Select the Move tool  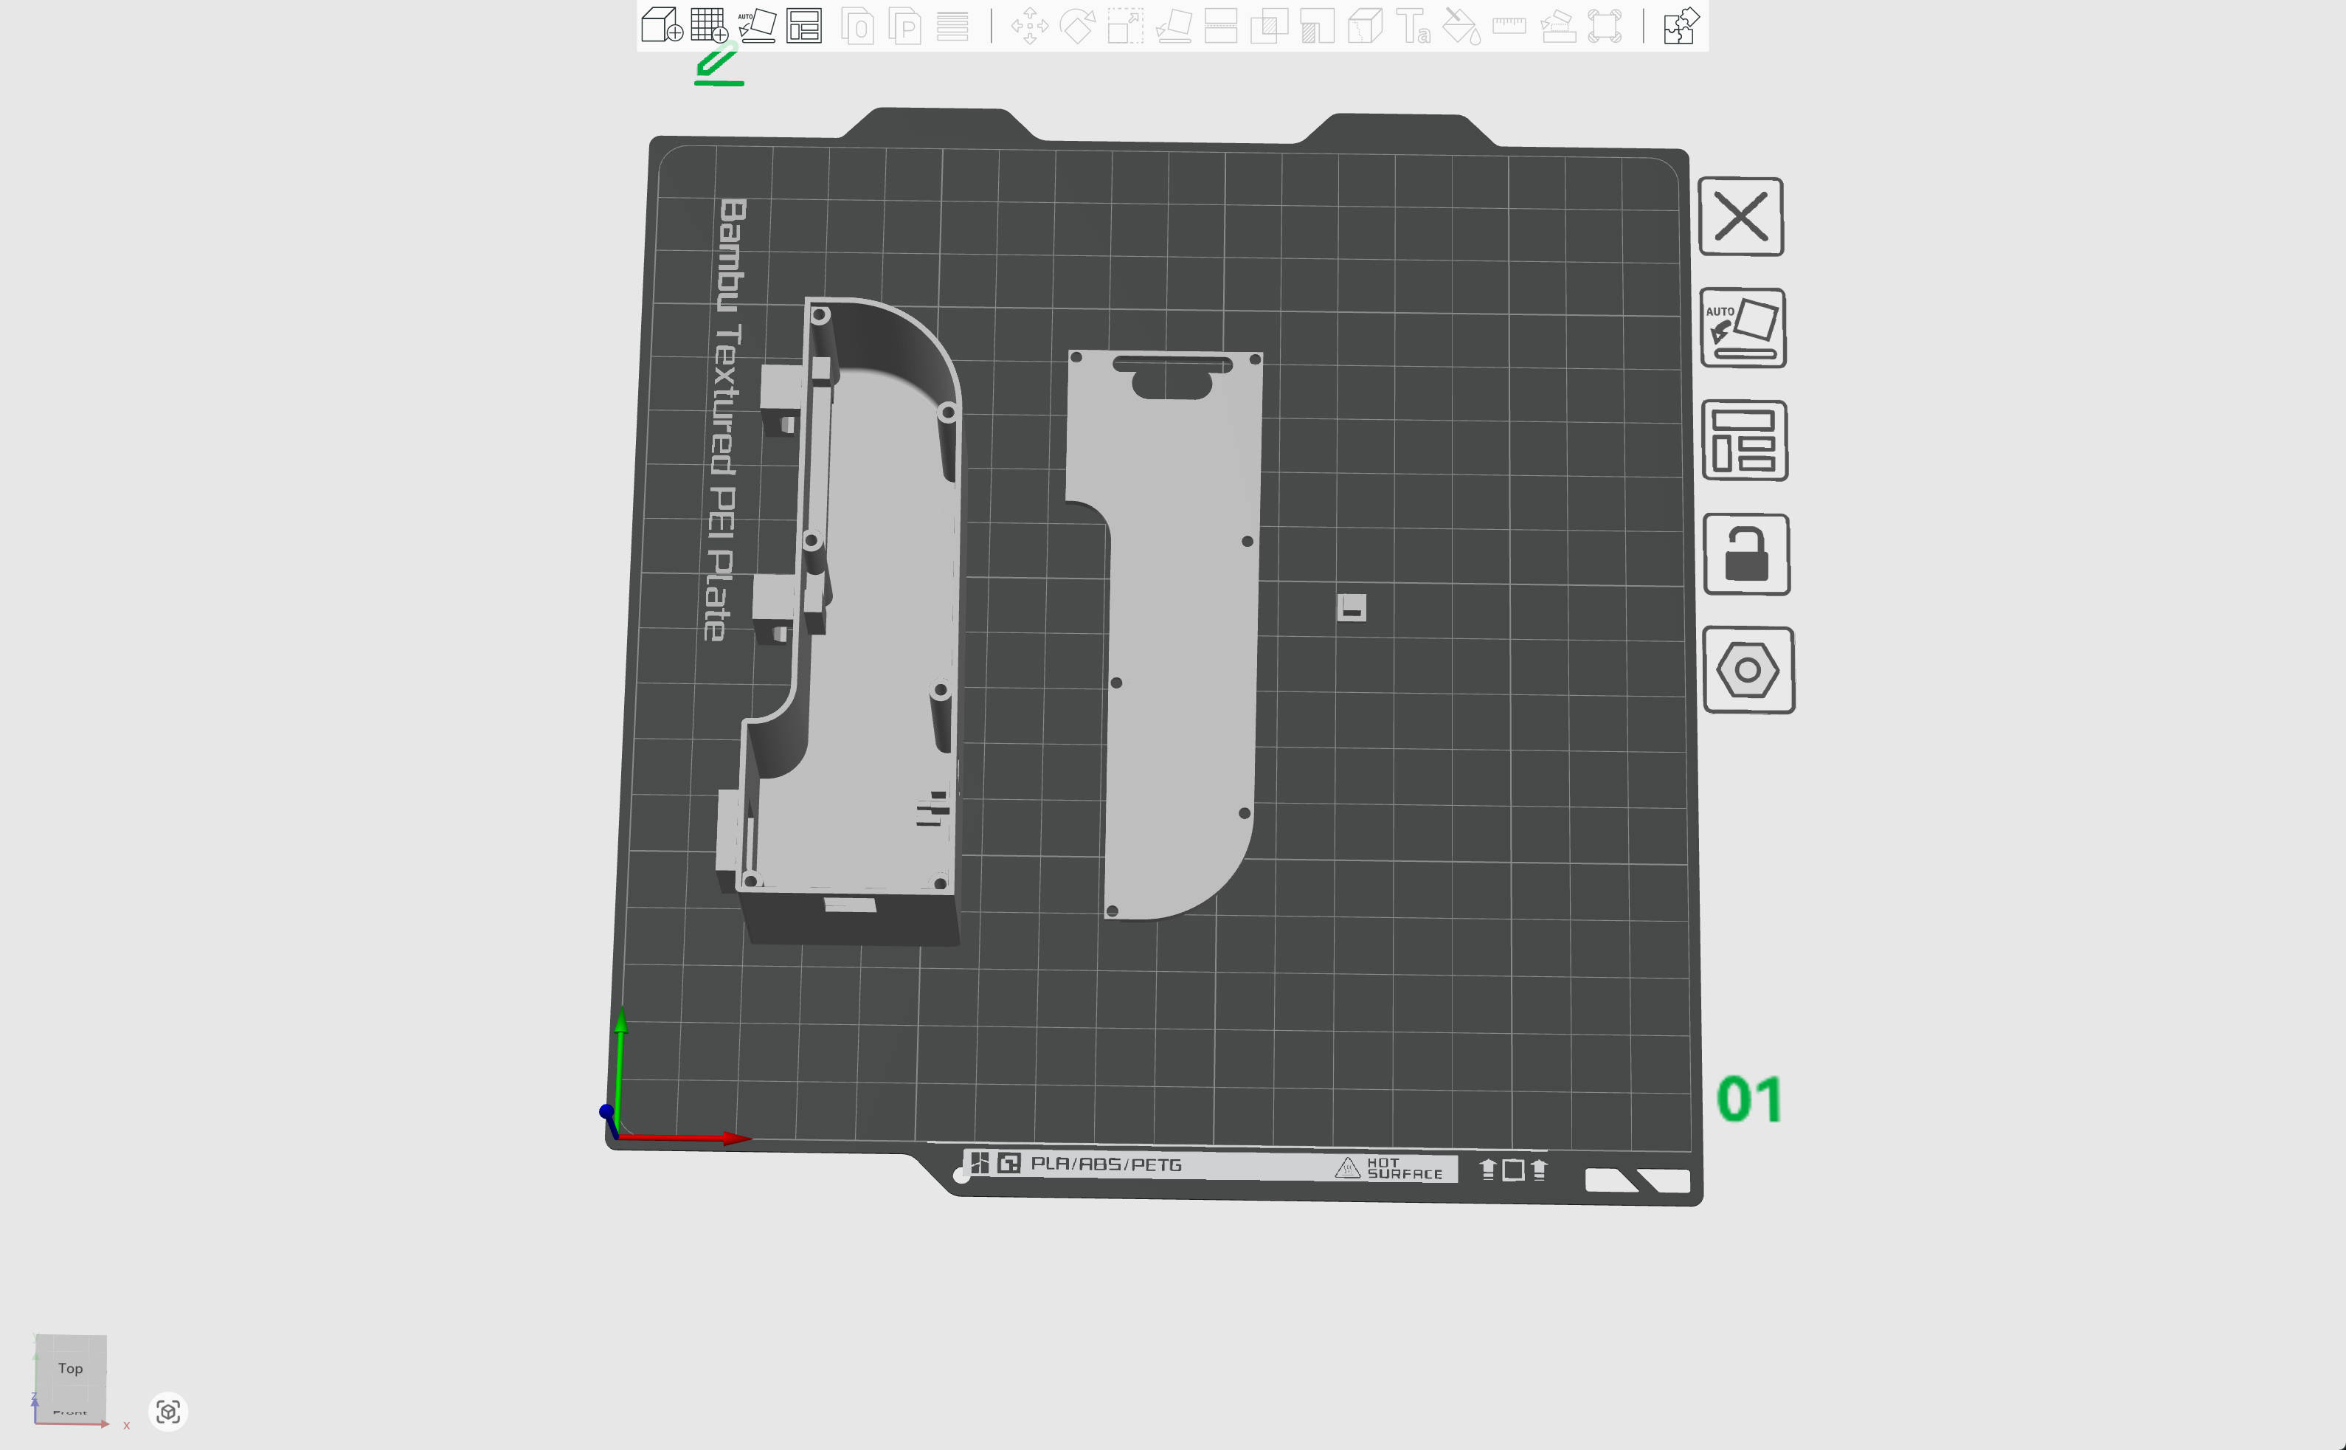(1030, 26)
